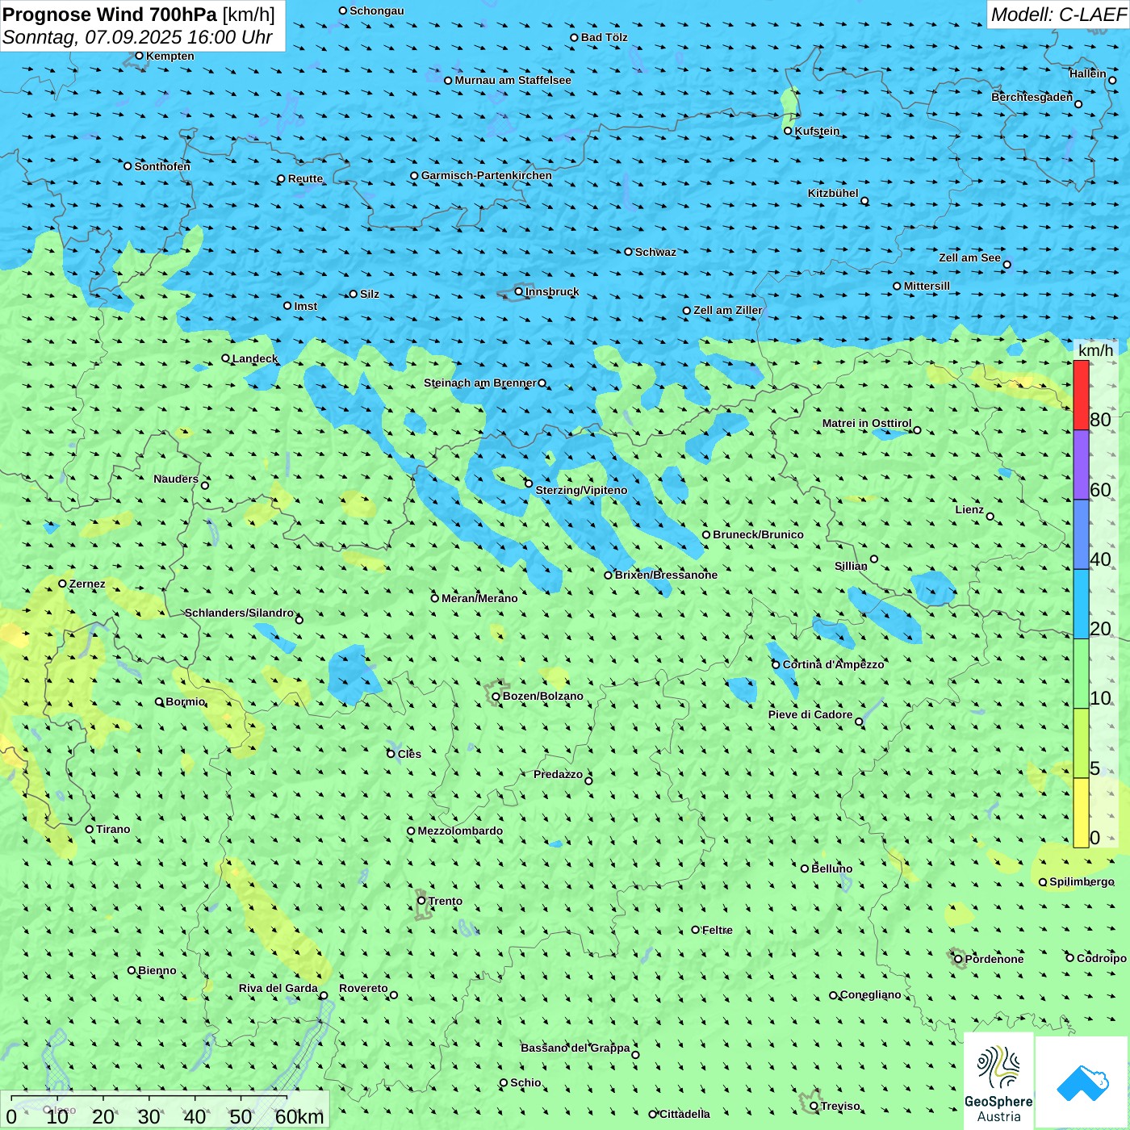Select the 'Zell am Ziller' label

(x=727, y=310)
